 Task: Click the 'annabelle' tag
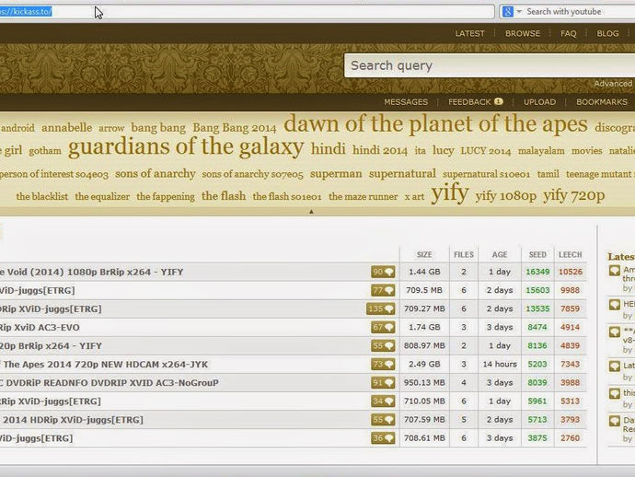pyautogui.click(x=67, y=128)
